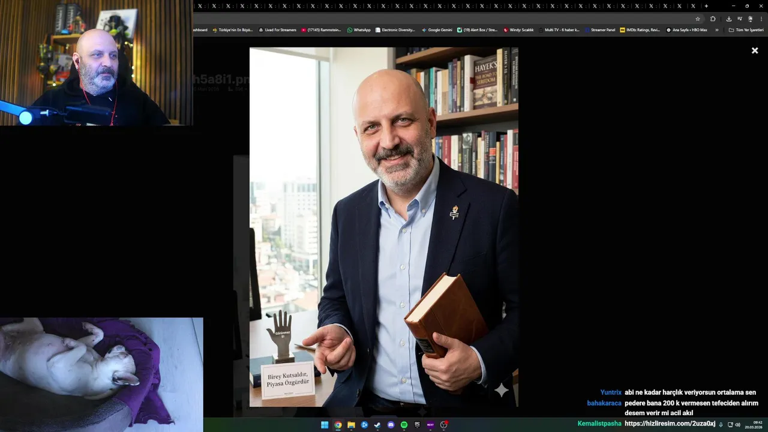Viewport: 768px width, 432px height.
Task: Open the Windy: Sıcaklık bookmark
Action: click(518, 30)
